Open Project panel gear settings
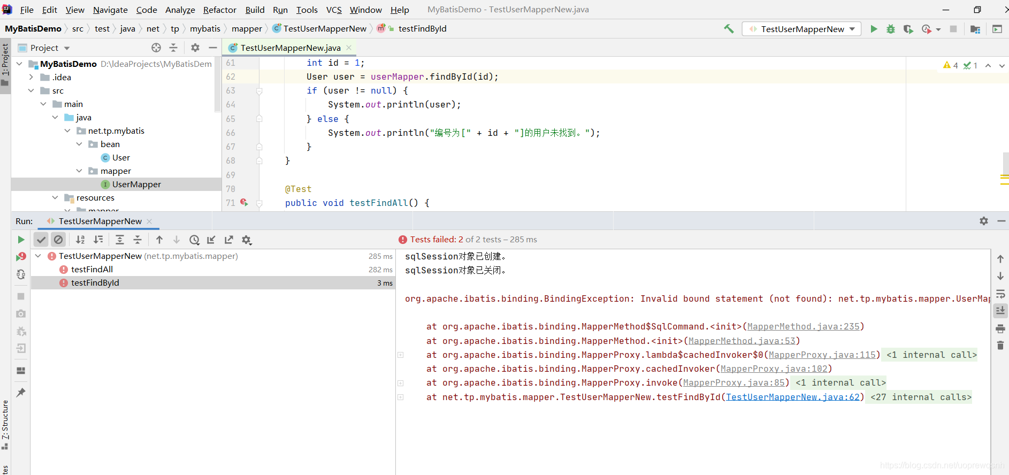This screenshot has height=475, width=1009. 195,48
